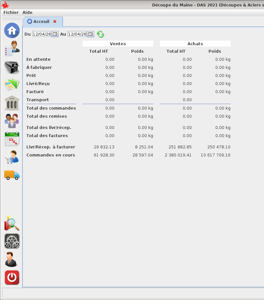Click the Total des factures label
The image size is (264, 300).
[47, 135]
